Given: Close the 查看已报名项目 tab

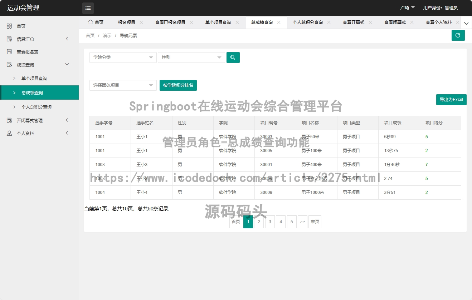Looking at the screenshot, I should pos(191,22).
